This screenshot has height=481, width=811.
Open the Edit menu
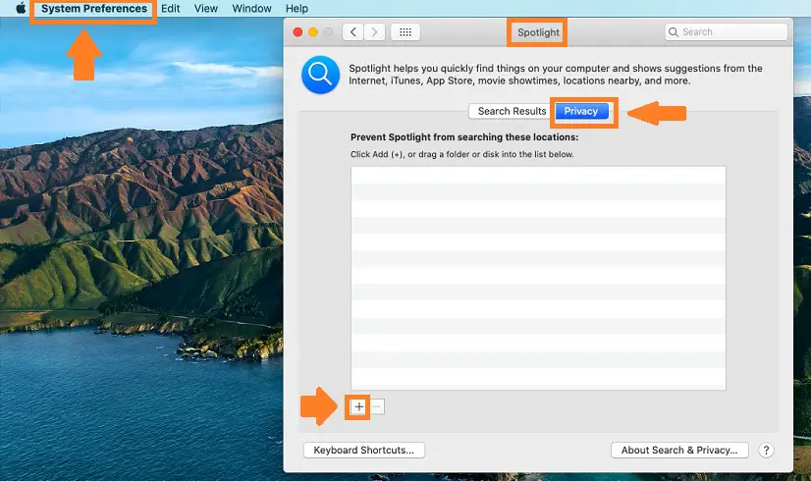[x=171, y=9]
